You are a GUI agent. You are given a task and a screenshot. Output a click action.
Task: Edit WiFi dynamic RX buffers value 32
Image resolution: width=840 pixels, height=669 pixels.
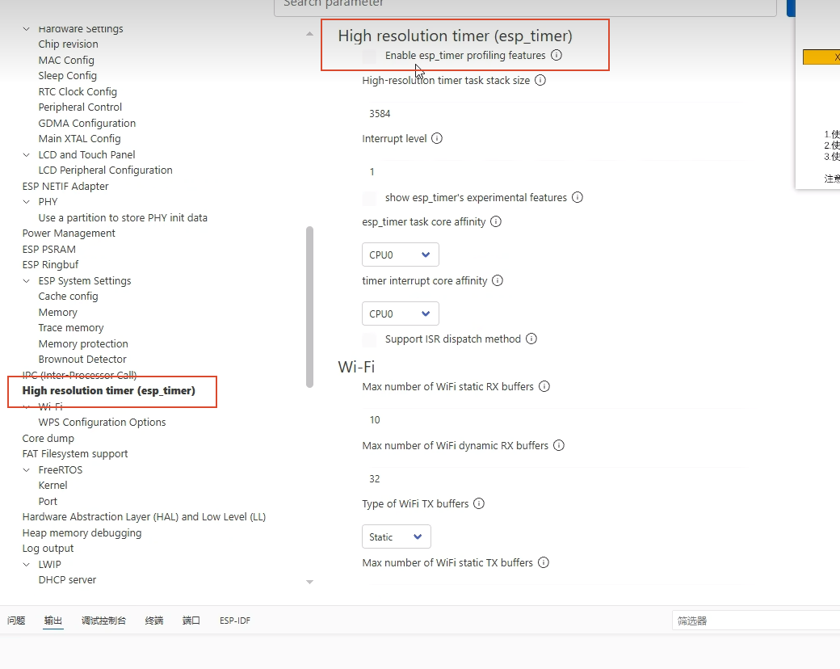coord(553,478)
